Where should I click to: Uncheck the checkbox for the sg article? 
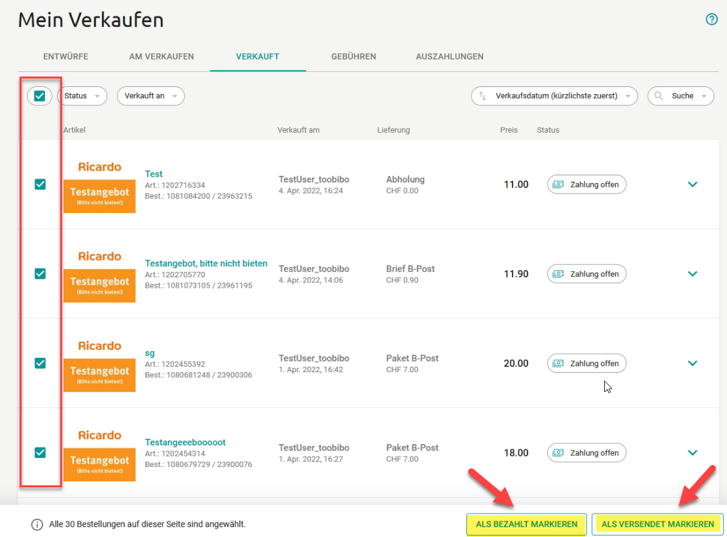(x=41, y=363)
